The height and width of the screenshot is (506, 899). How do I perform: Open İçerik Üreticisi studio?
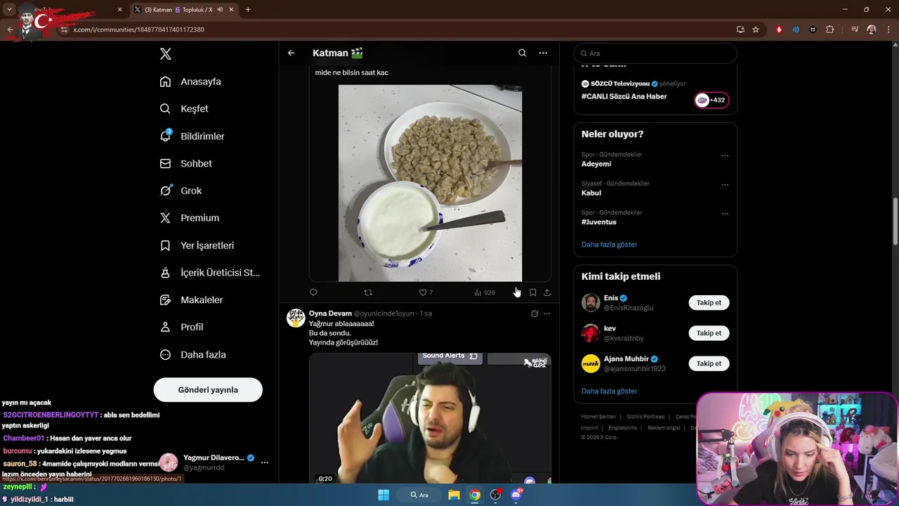pos(210,273)
